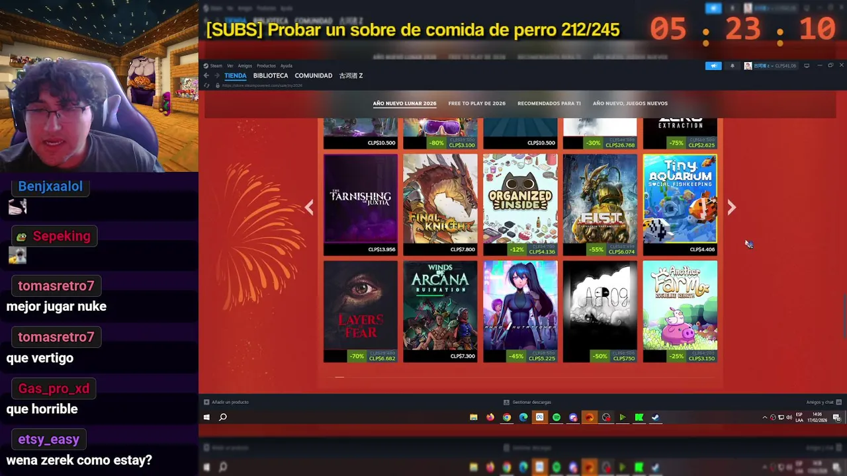The image size is (847, 476).
Task: Open the Productos menu
Action: point(266,65)
